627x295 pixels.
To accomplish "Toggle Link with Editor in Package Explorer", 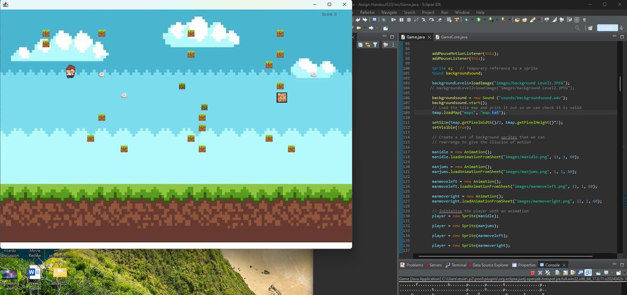I will click(367, 44).
